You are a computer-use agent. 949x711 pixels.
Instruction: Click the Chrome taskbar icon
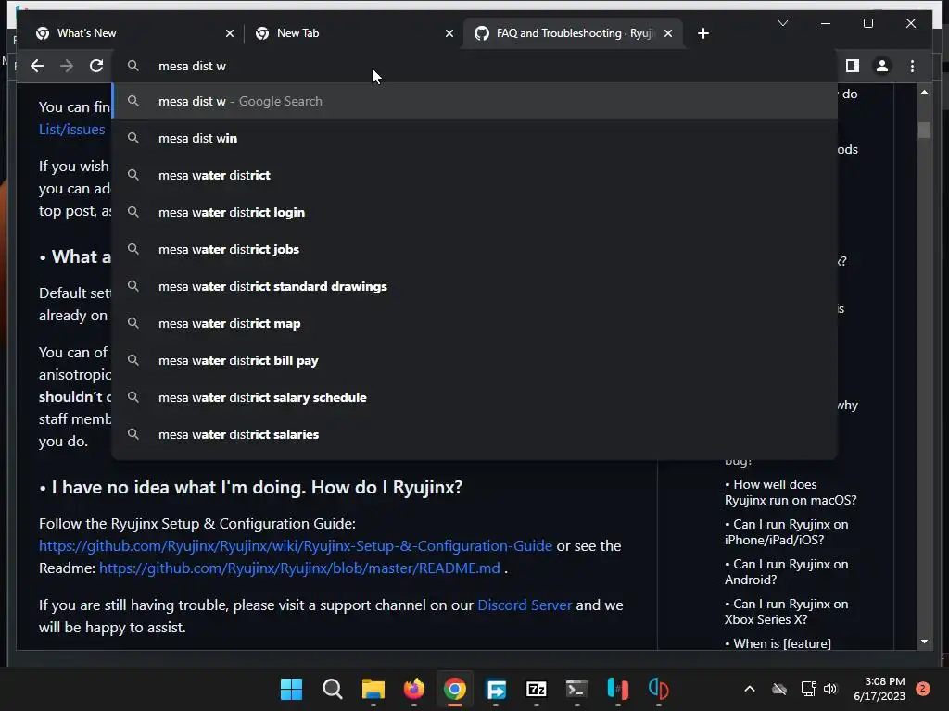454,689
